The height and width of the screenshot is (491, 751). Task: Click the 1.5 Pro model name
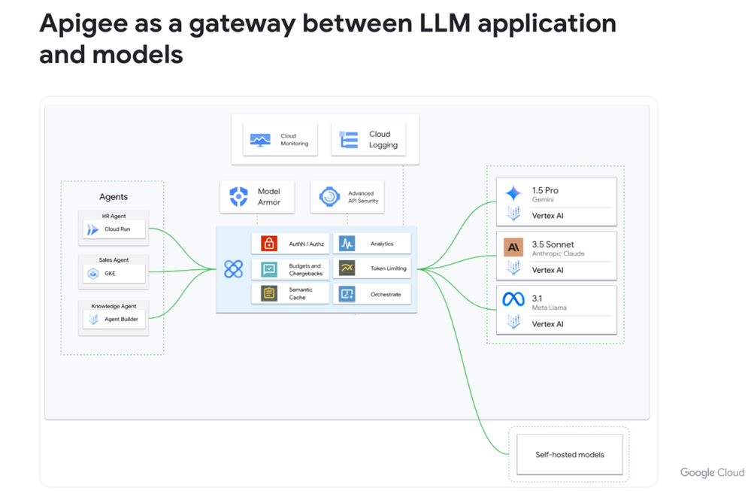[545, 190]
